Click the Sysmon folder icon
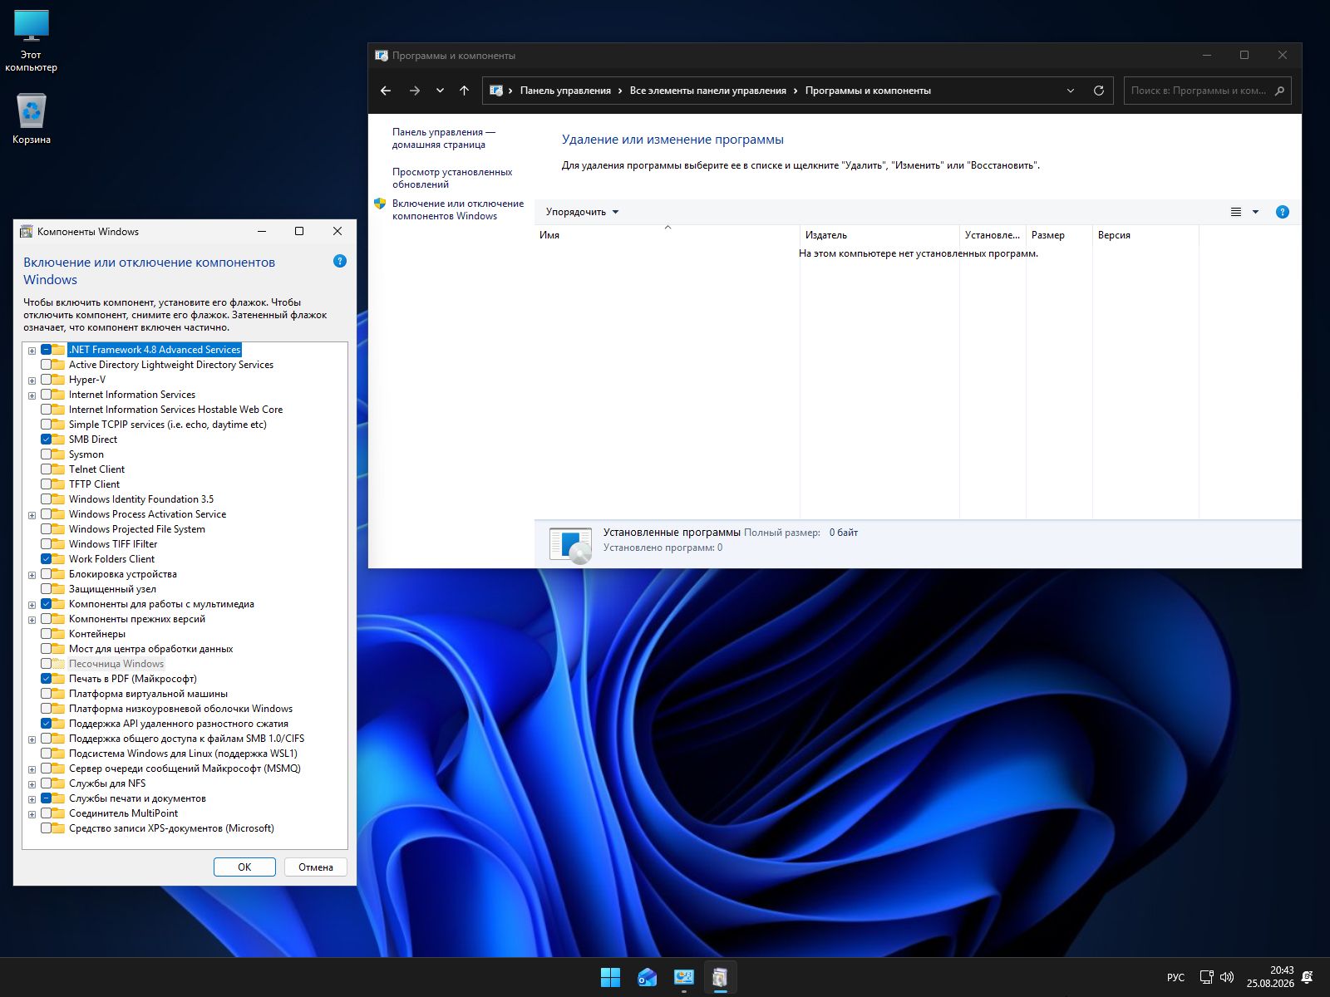The width and height of the screenshot is (1330, 997). pos(58,454)
